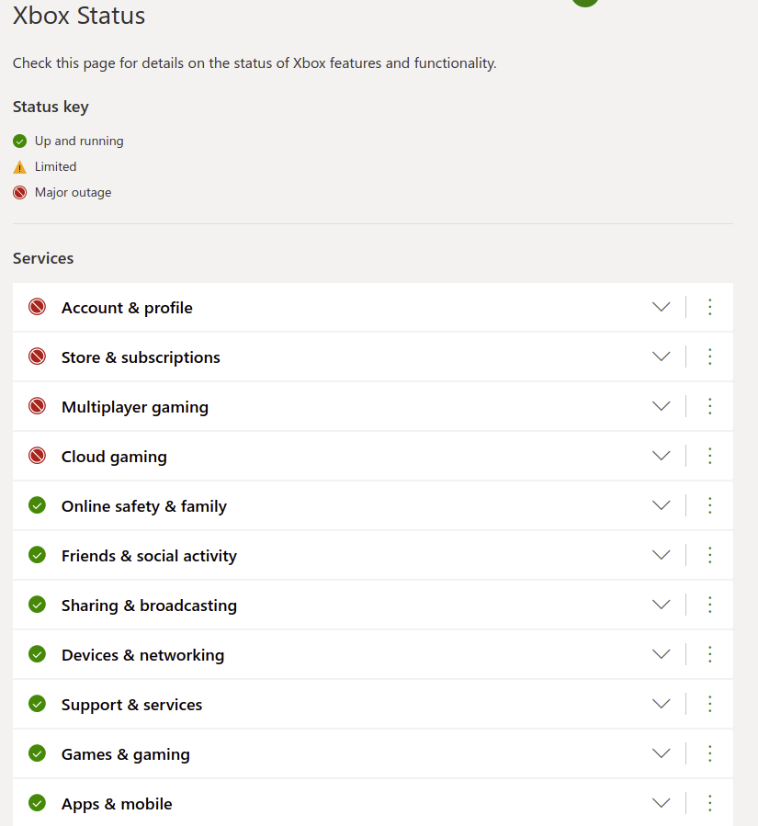This screenshot has height=826, width=758.
Task: Expand the Sharing & broadcasting chevron
Action: click(x=662, y=605)
